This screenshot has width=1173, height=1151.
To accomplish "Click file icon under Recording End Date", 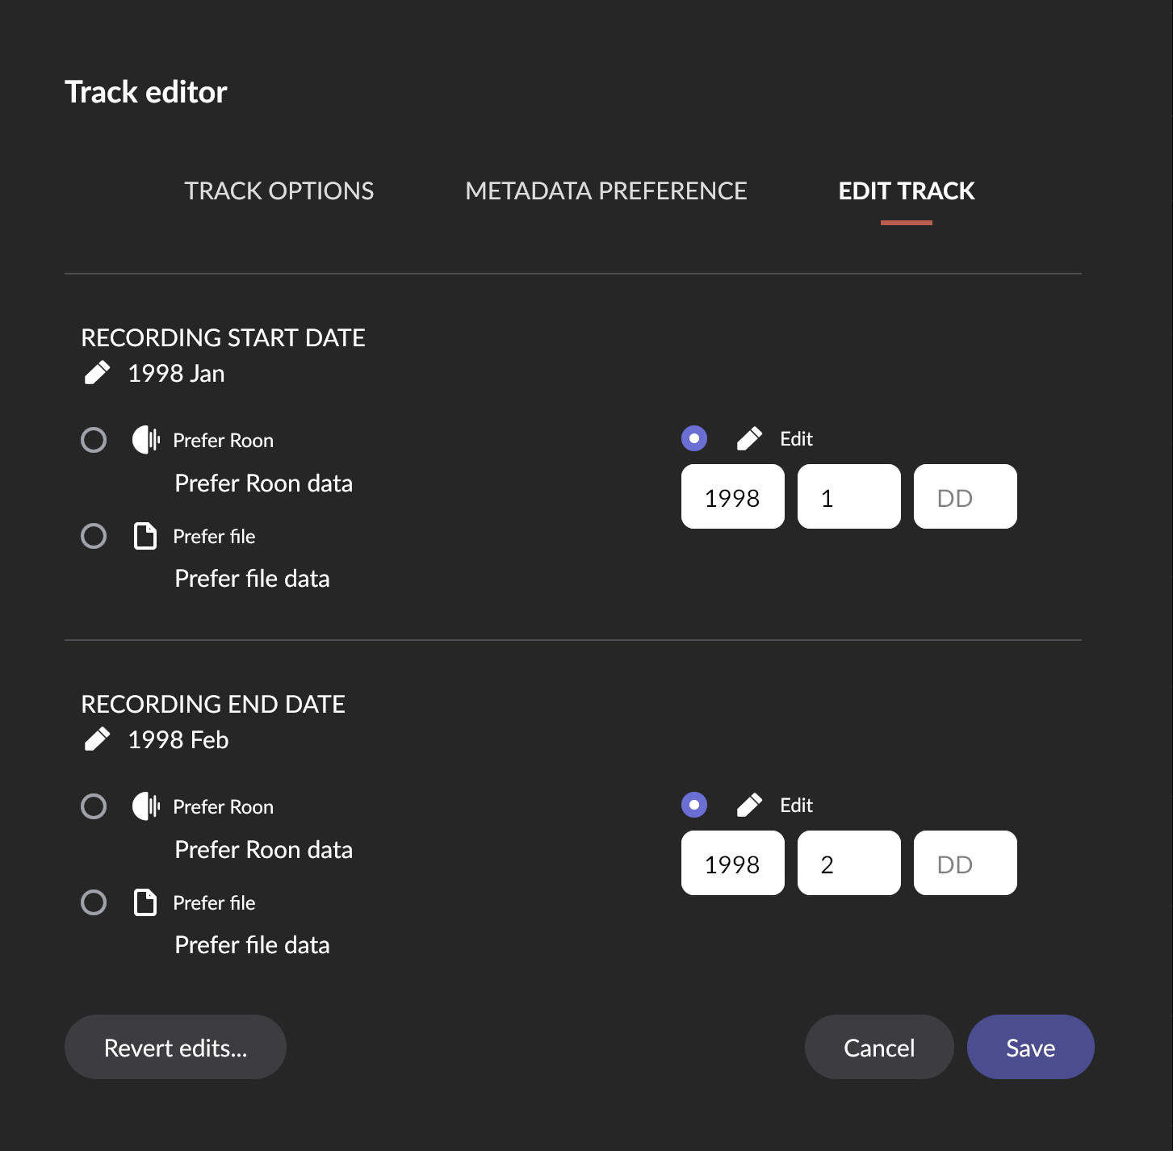I will pyautogui.click(x=145, y=902).
